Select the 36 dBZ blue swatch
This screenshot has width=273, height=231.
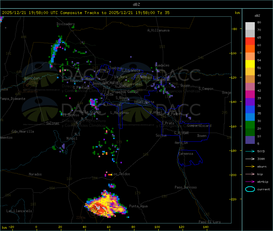[x=250, y=109]
